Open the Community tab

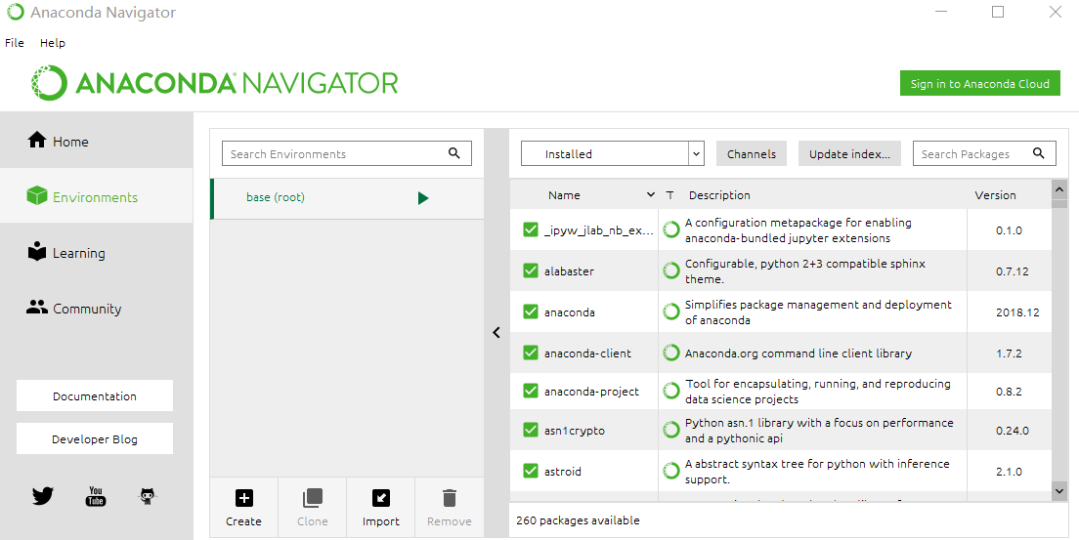[97, 309]
